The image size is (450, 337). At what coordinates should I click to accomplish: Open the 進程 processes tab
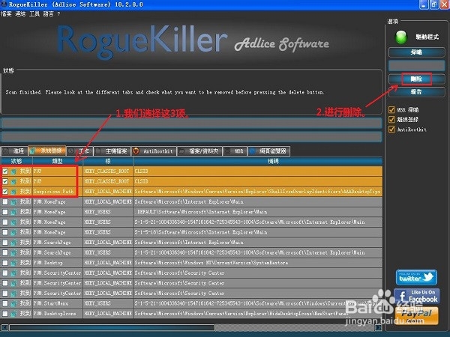(x=14, y=151)
